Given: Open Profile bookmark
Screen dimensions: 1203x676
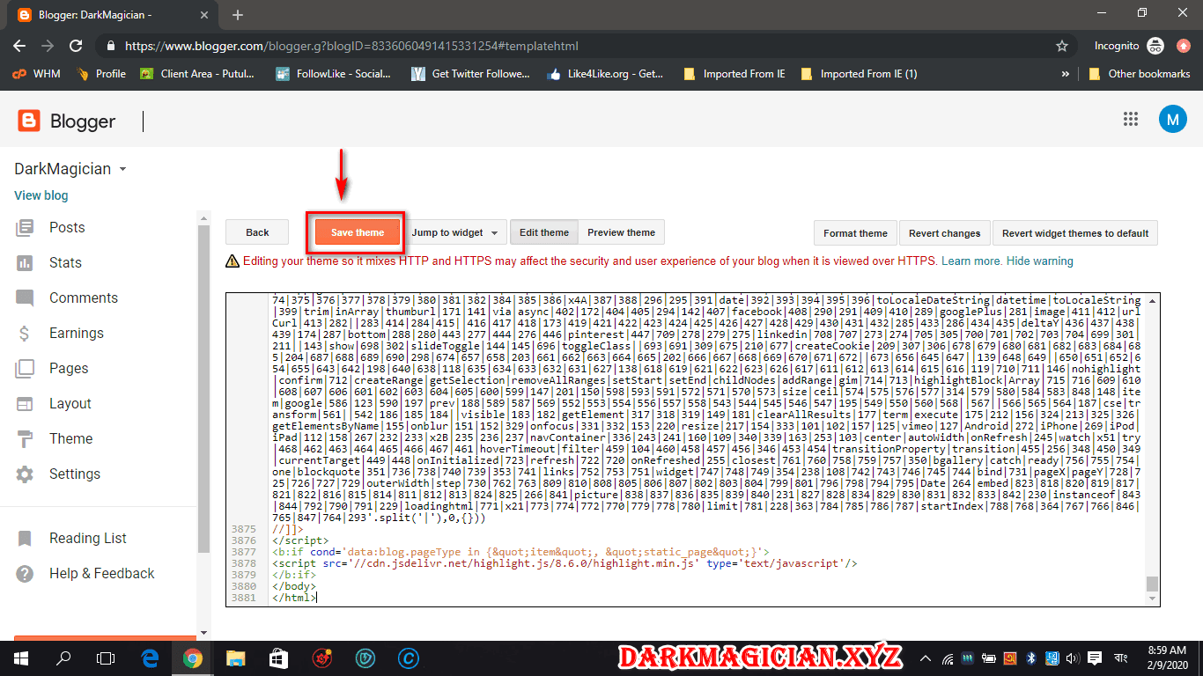Looking at the screenshot, I should (101, 74).
